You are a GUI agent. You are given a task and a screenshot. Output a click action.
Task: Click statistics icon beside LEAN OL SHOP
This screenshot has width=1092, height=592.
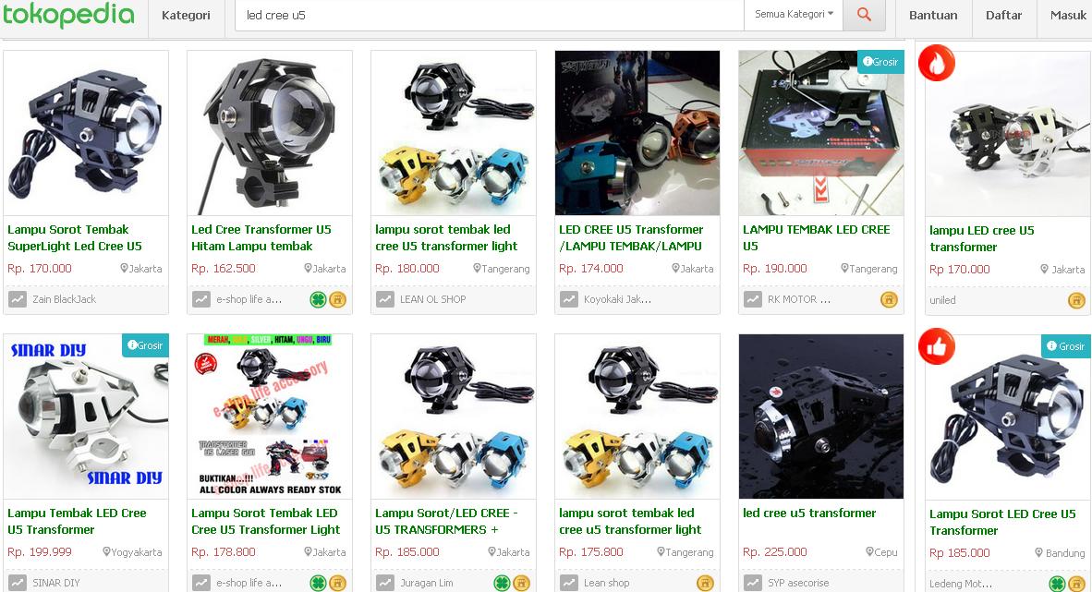(385, 299)
